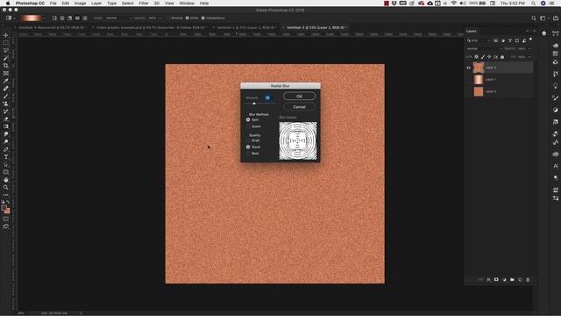Select the Dodge tool

click(x=6, y=142)
